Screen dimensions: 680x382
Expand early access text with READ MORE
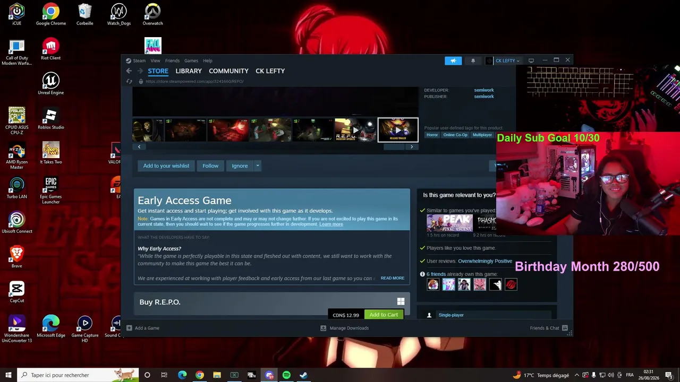pyautogui.click(x=393, y=278)
